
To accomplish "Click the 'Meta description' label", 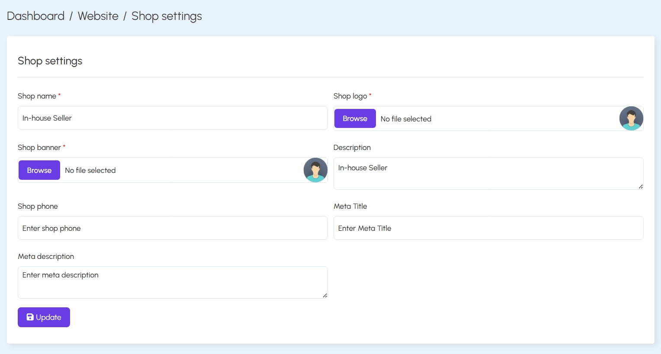I will (46, 256).
